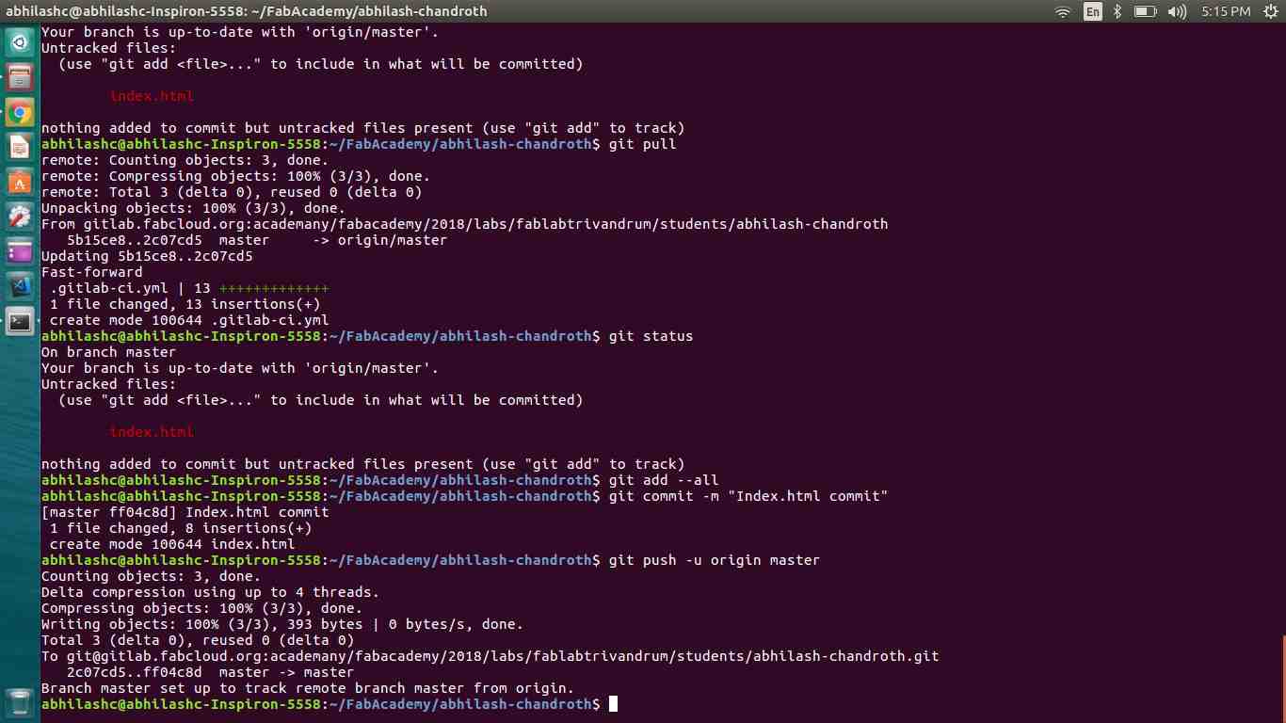Open the Ubuntu Dash search launcher
Viewport: 1286px width, 723px height.
pos(20,42)
